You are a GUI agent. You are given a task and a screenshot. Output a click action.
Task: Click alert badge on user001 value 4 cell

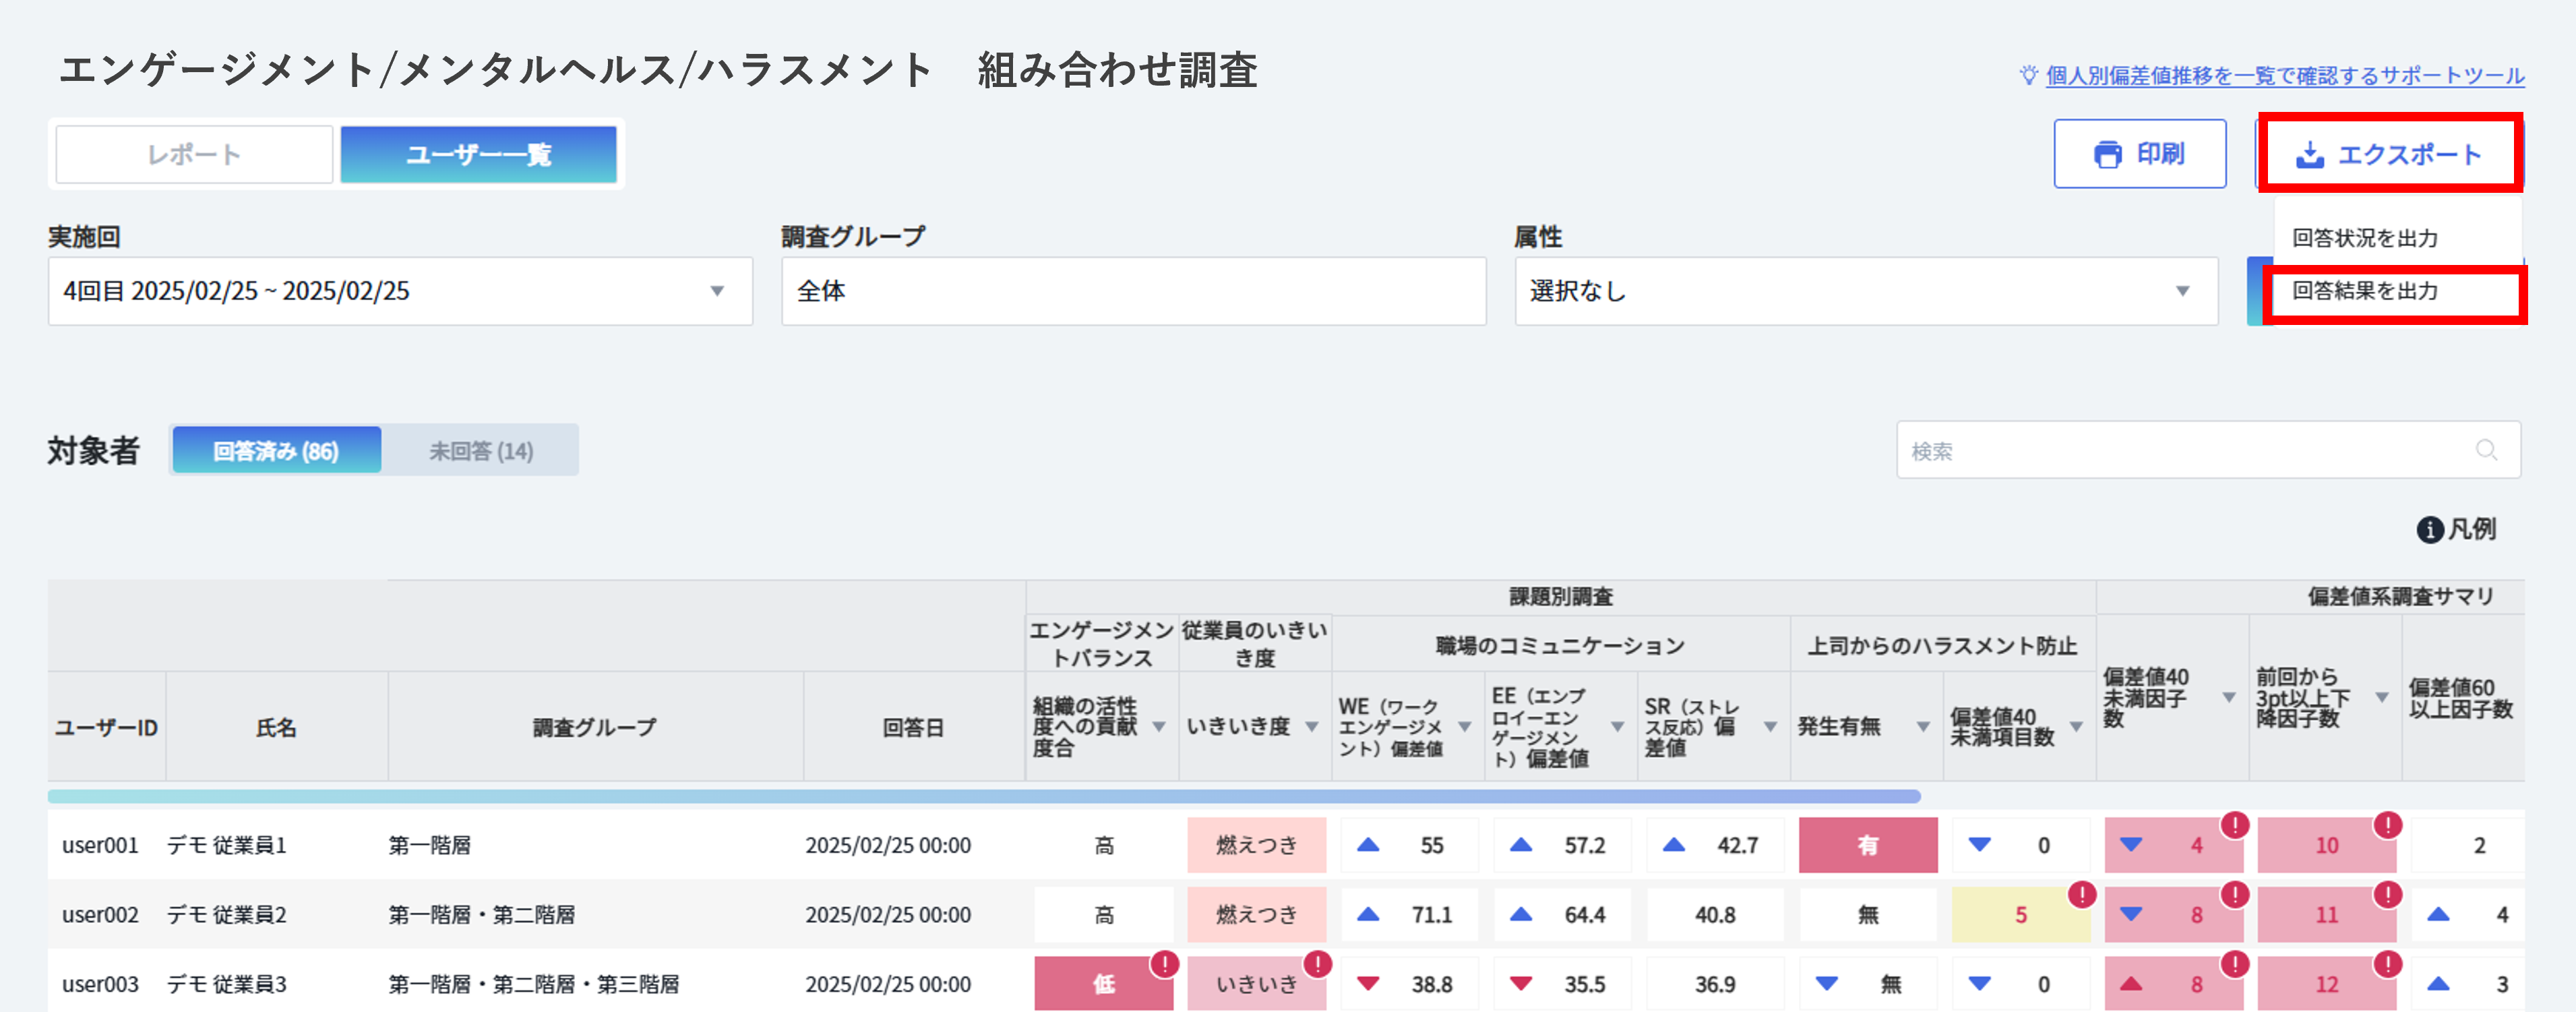[2235, 825]
